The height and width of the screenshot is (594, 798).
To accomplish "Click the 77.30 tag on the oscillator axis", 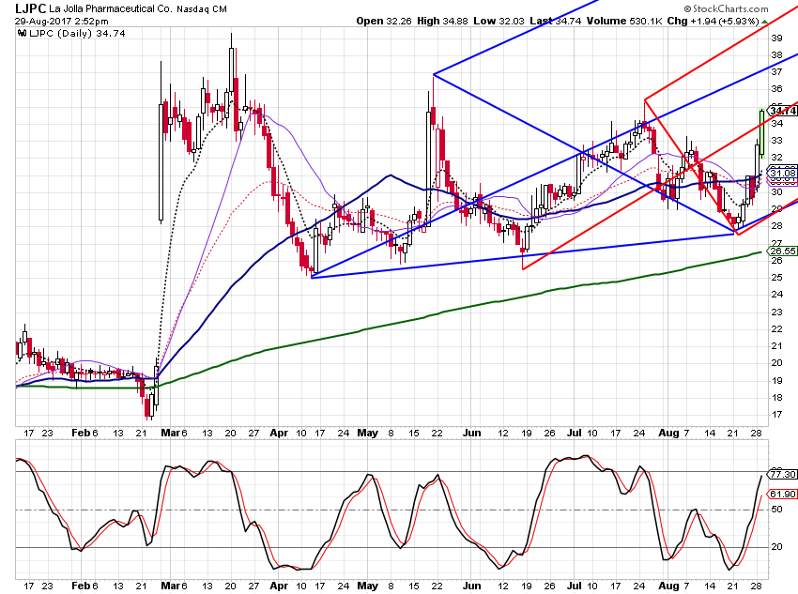I will pyautogui.click(x=783, y=474).
